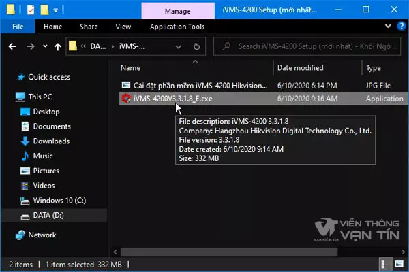Go up one folder level
The height and width of the screenshot is (272, 409).
(58, 47)
